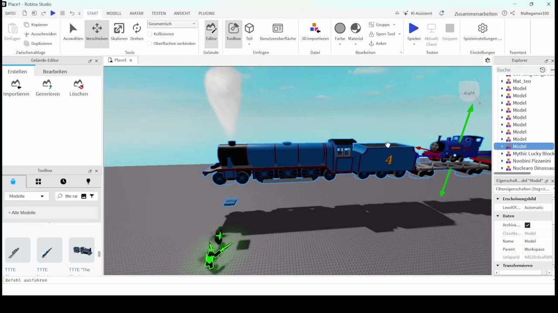Open the MODELL ribbon tab
Viewport: 558px width, 313px height.
tap(114, 13)
